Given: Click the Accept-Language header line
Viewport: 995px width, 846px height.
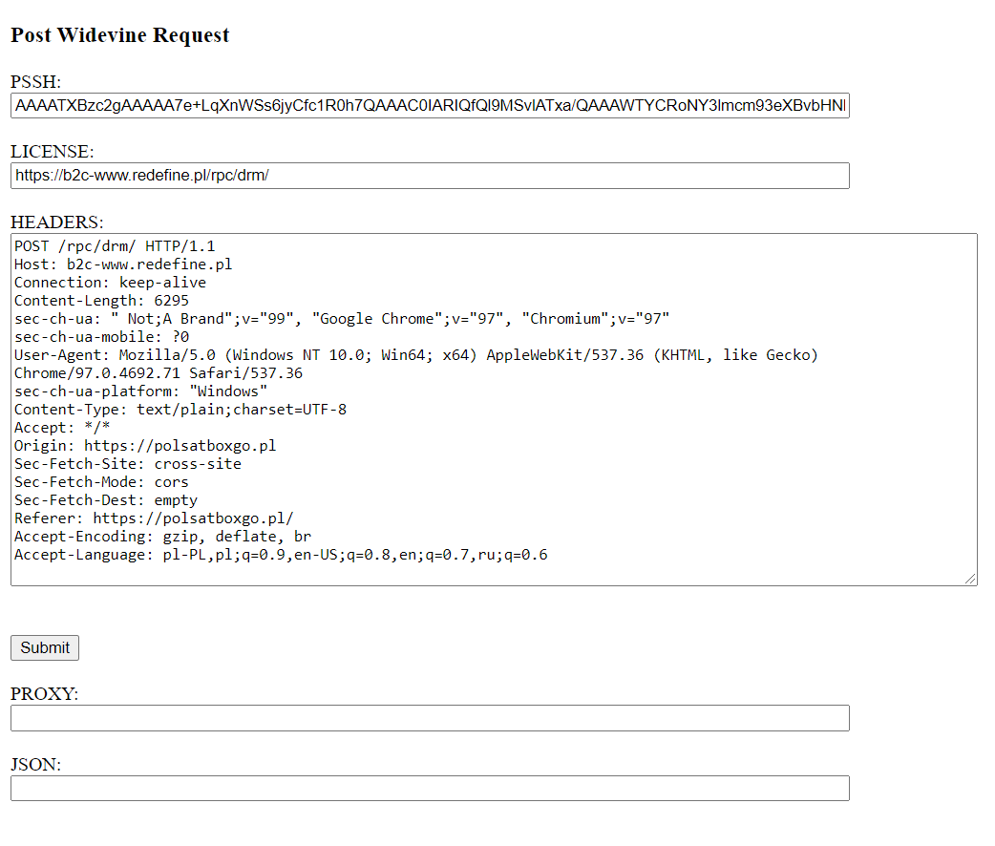Looking at the screenshot, I should click(x=281, y=555).
